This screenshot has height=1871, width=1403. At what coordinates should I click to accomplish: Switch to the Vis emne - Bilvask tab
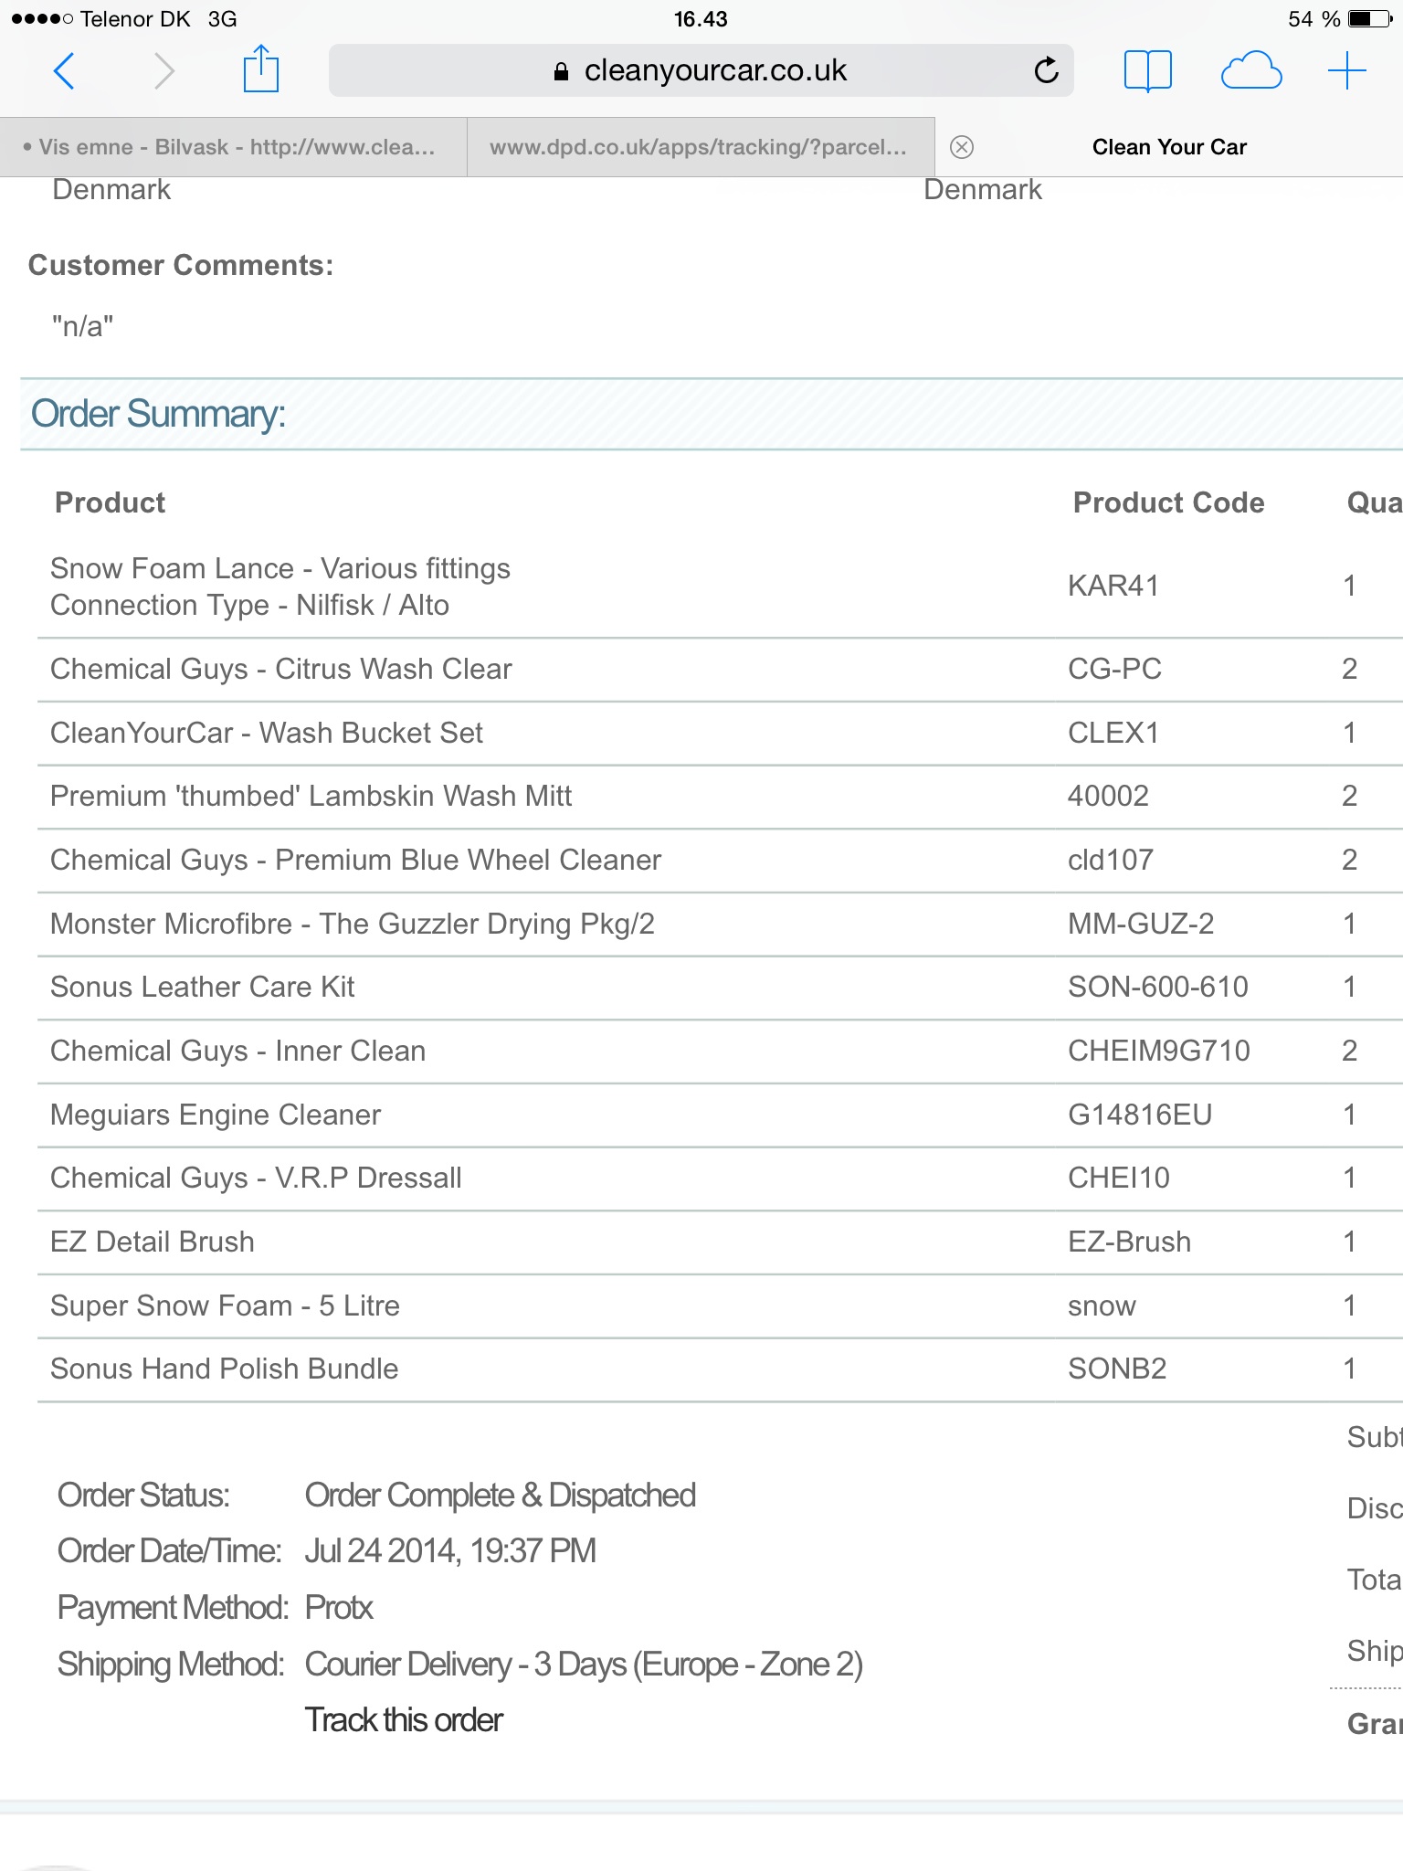pyautogui.click(x=234, y=147)
